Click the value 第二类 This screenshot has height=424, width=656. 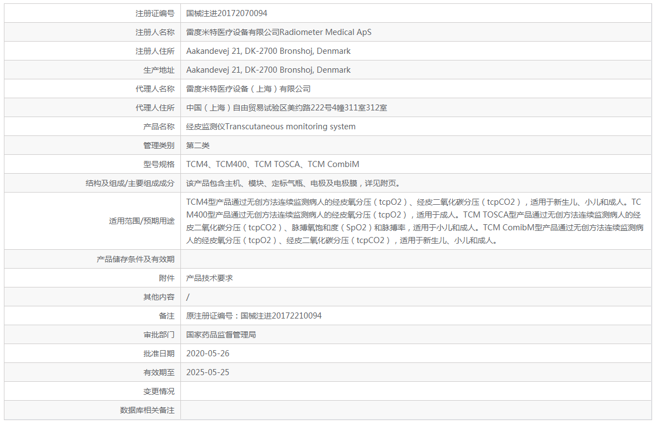pyautogui.click(x=198, y=145)
